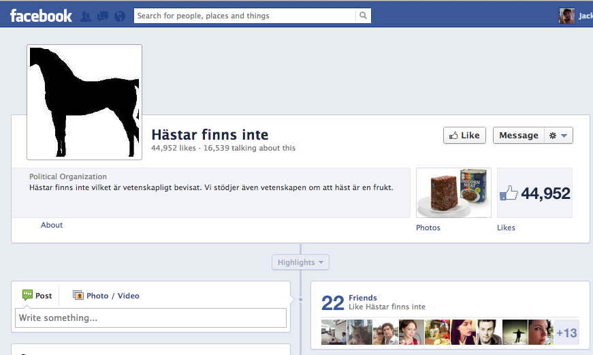Click the Political Organization category text
This screenshot has height=355, width=593.
pyautogui.click(x=68, y=176)
